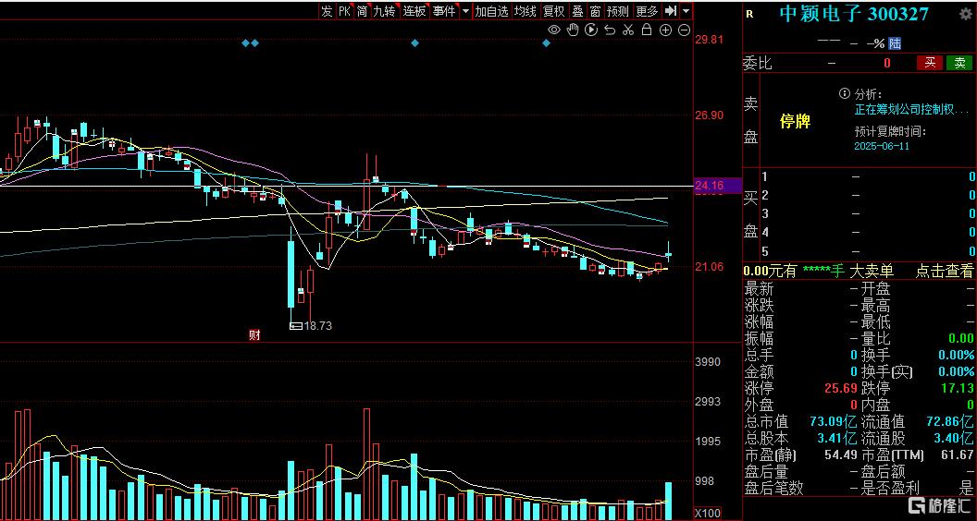Click the 复权 adjustment button
Screen dimensions: 977x521
(553, 10)
